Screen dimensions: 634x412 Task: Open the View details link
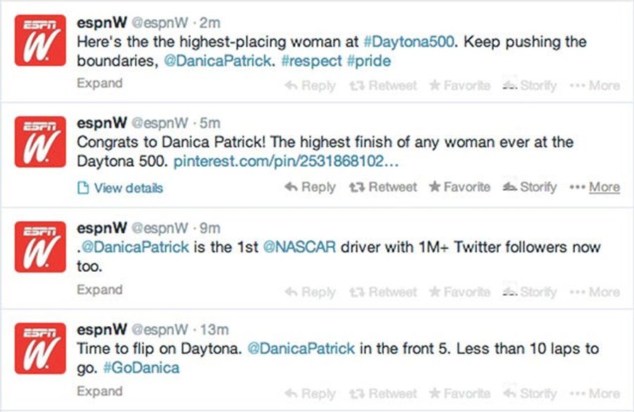(120, 188)
